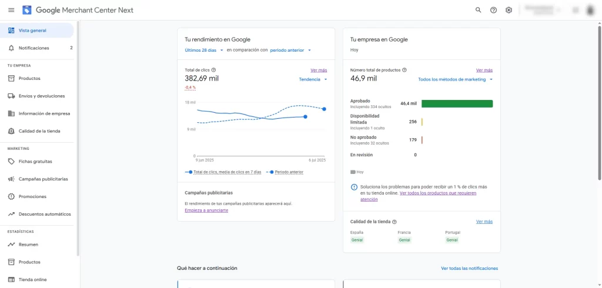The width and height of the screenshot is (602, 288).
Task: Click the page vertical scrollbar
Action: click(x=599, y=101)
